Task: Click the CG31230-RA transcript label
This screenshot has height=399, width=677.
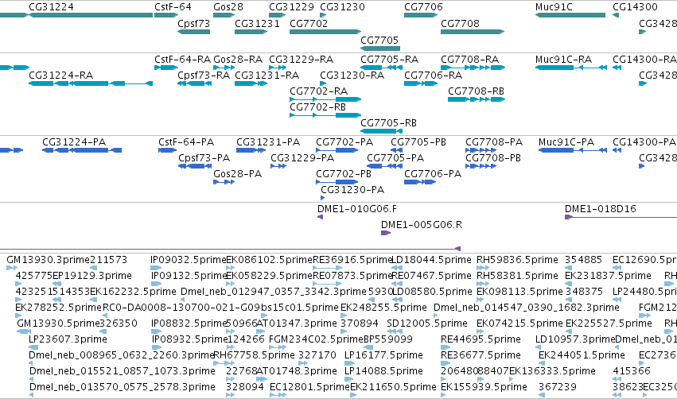Action: coord(352,75)
